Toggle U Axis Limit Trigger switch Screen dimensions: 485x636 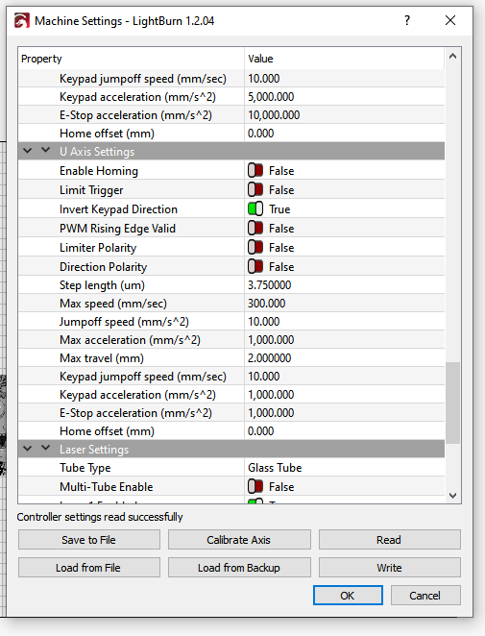point(255,190)
